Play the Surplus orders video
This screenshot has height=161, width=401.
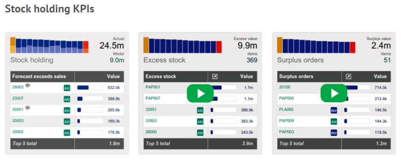334,93
